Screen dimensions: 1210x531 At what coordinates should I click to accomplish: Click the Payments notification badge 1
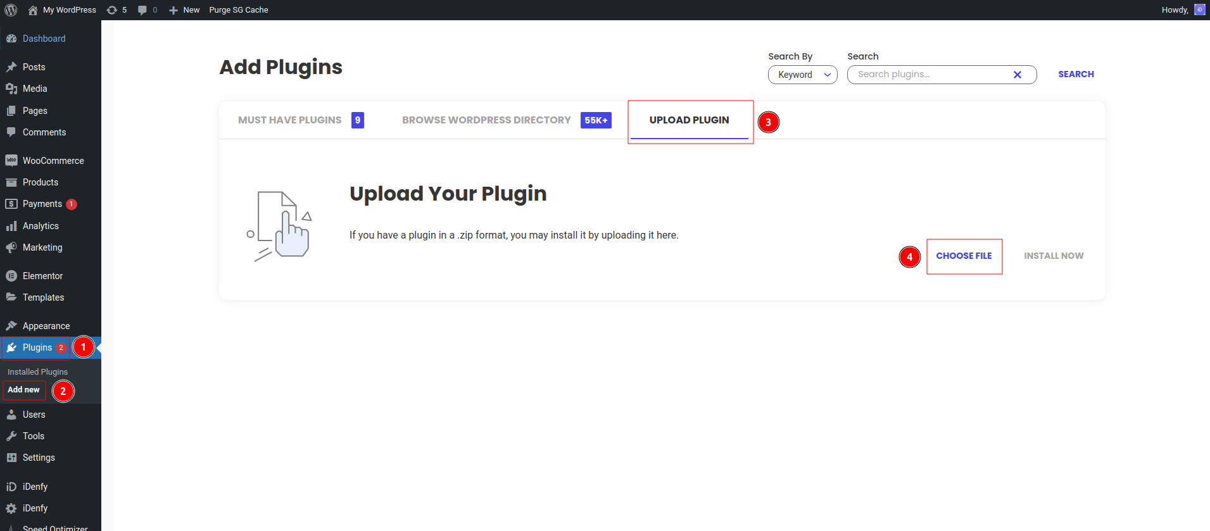click(x=72, y=204)
